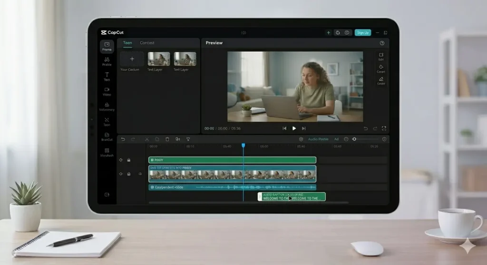The height and width of the screenshot is (265, 487).
Task: Click the plus icon in top bar
Action: [328, 33]
